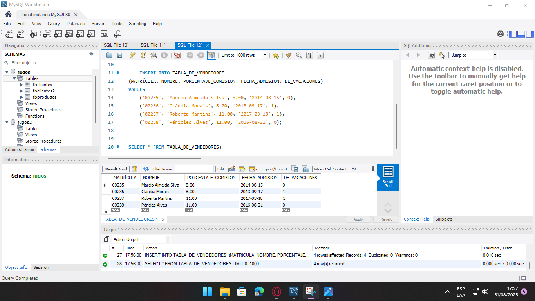Expand the tbclientes table node
The height and width of the screenshot is (301, 535).
[x=22, y=85]
